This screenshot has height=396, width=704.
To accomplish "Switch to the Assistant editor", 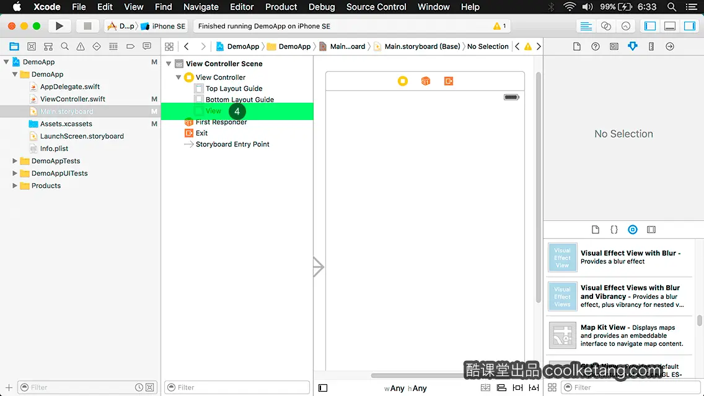I will point(605,26).
